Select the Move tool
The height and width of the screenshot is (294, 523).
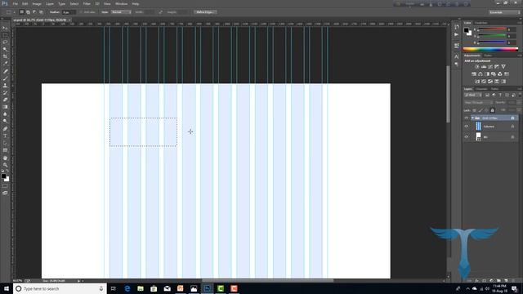pyautogui.click(x=5, y=28)
